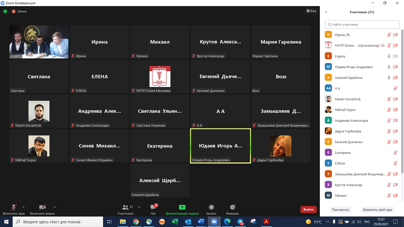Click the red Выйти button
The height and width of the screenshot is (227, 404).
(308, 210)
